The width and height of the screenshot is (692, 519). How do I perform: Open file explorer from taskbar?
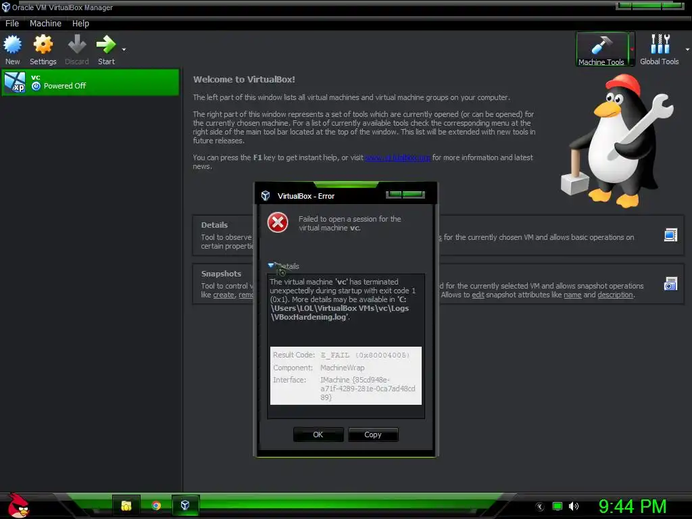[126, 505]
